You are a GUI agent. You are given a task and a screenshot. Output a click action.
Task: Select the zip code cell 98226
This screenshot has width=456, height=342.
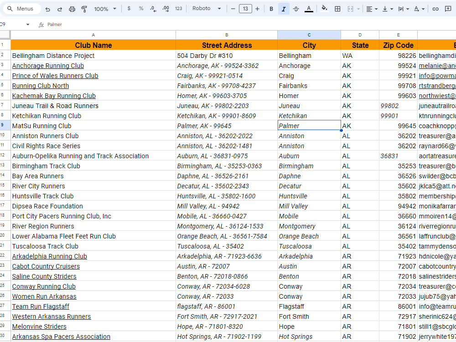(x=398, y=56)
